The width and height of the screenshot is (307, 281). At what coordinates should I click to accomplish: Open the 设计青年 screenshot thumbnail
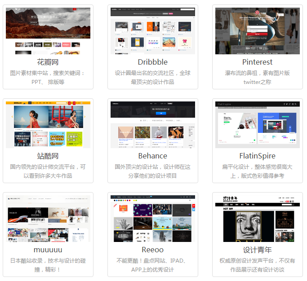coord(258,219)
